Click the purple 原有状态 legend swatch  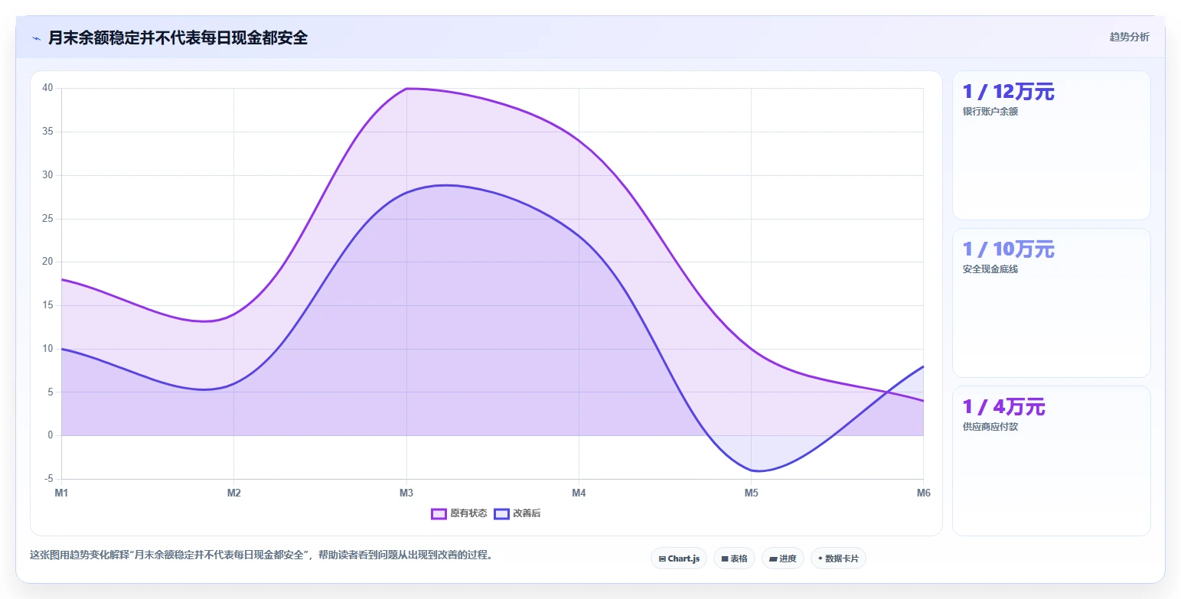(x=439, y=513)
